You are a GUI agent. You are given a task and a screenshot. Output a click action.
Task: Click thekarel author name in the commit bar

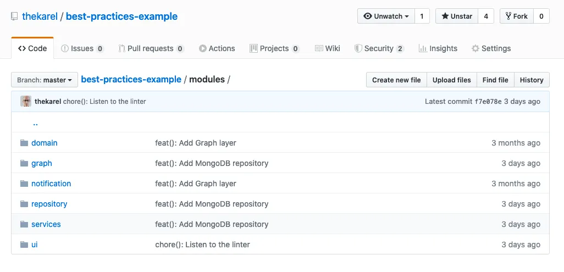point(48,102)
